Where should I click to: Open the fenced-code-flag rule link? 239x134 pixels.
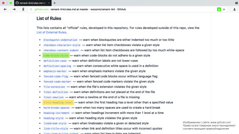tap(56, 76)
